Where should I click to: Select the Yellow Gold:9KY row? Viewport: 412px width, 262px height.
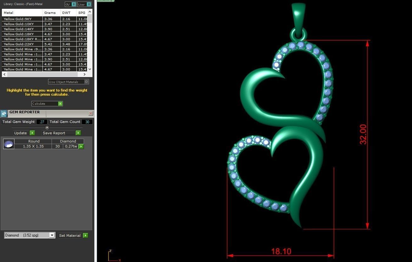45,19
